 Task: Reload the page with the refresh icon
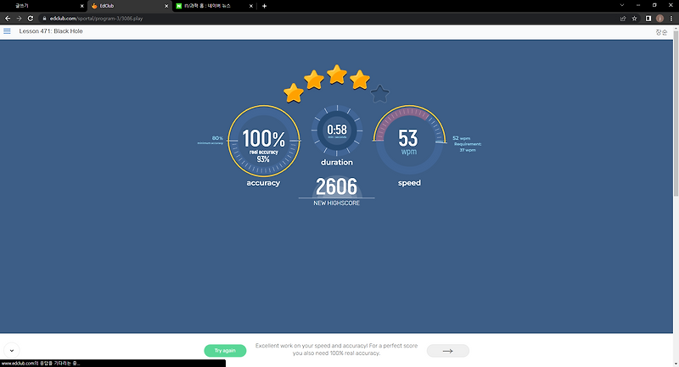point(31,19)
